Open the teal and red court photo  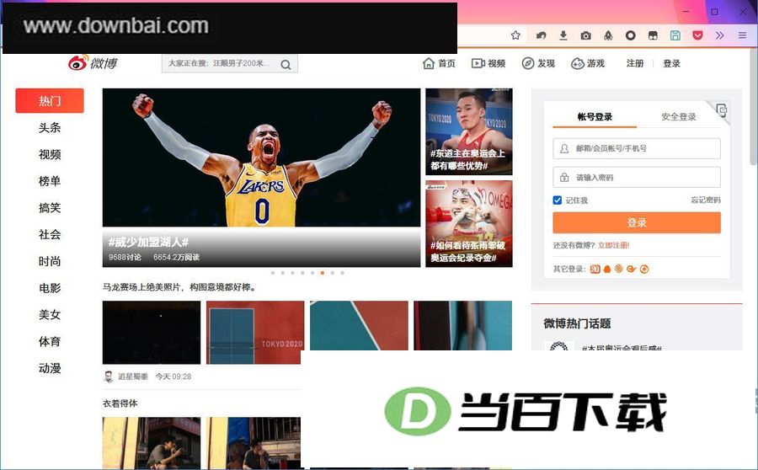[x=359, y=326]
